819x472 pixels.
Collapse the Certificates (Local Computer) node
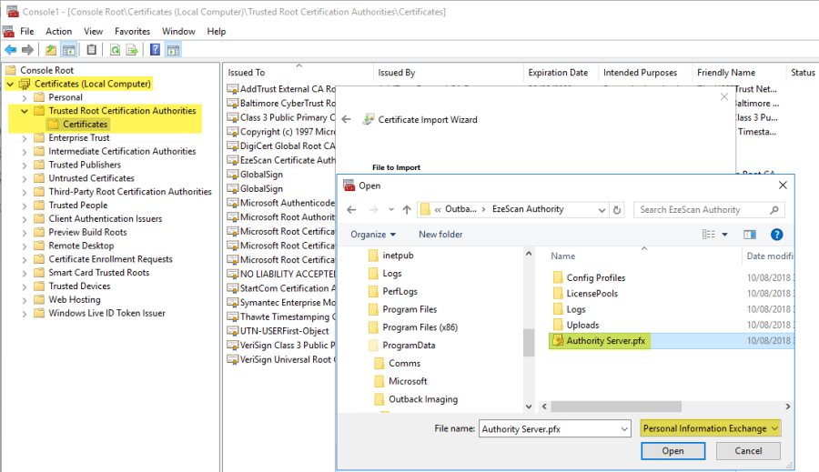(x=10, y=84)
